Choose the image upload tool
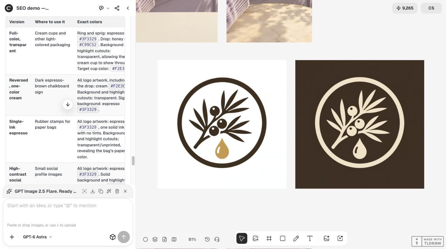 (255, 238)
